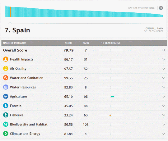The height and width of the screenshot is (141, 168).
Task: Click the Fisheries fish icon
Action: pos(6,115)
